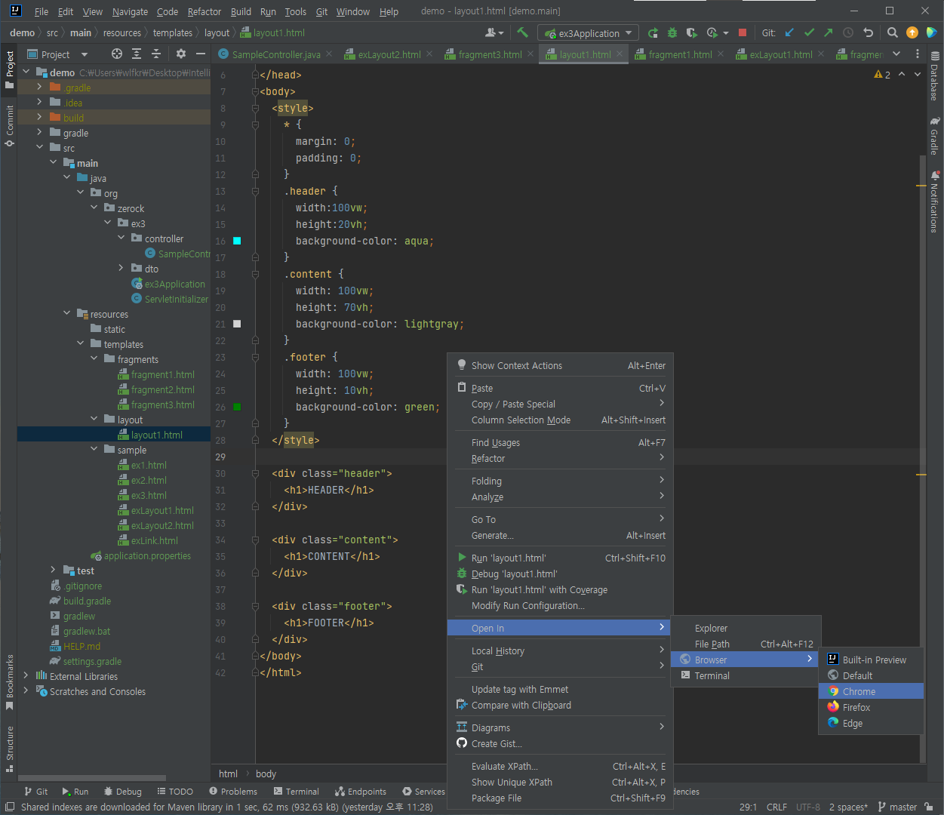This screenshot has height=815, width=944.
Task: Click the master Git branch widget
Action: pyautogui.click(x=897, y=807)
